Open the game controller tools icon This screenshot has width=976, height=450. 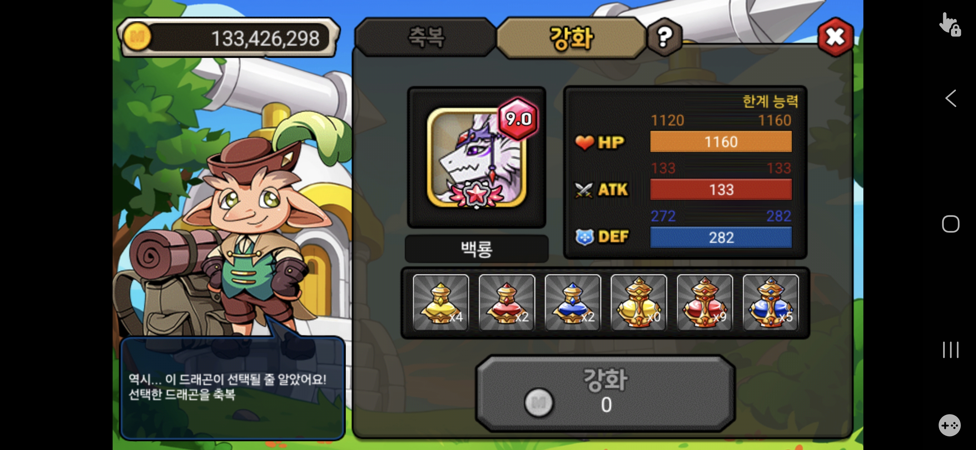pos(949,425)
